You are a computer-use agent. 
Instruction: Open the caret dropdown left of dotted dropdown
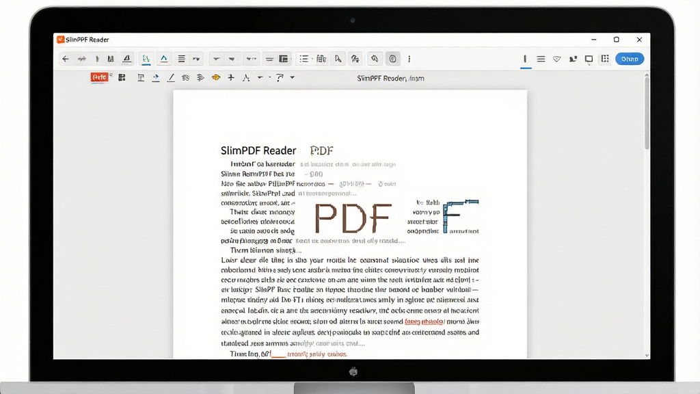point(232,59)
